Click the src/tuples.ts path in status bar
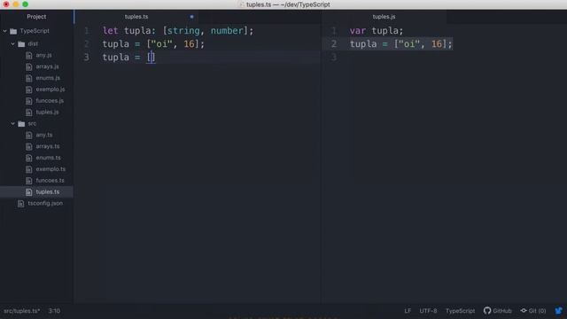Image resolution: width=567 pixels, height=319 pixels. pos(21,311)
